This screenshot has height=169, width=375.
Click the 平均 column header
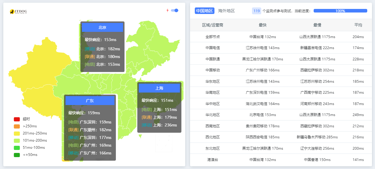tap(358, 25)
